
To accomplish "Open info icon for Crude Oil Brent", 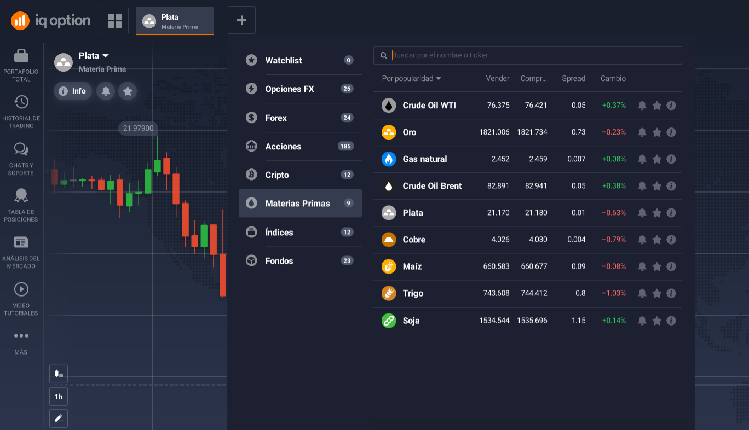I will [671, 186].
